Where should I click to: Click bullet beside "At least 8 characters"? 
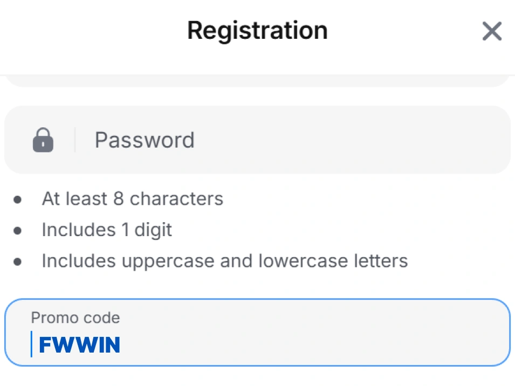tap(18, 199)
